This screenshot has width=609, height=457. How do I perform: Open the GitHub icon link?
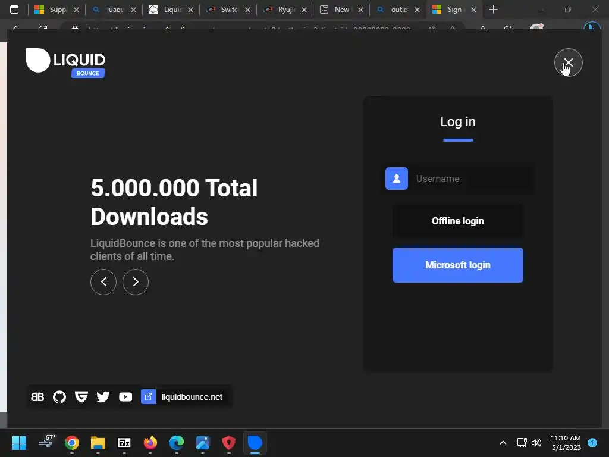[59, 397]
